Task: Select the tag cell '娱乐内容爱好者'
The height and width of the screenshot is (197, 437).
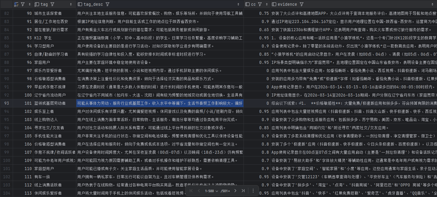Action: (x=55, y=71)
